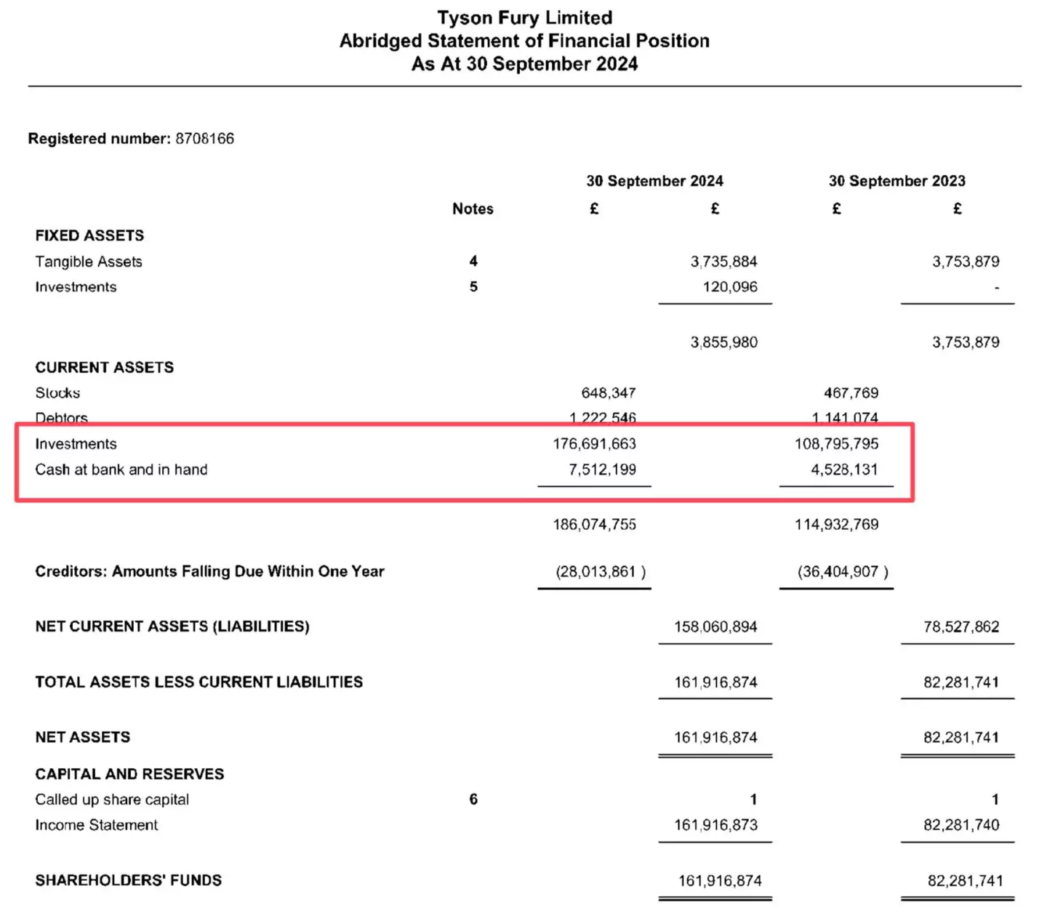Click the Cash at bank and in hand label

[x=121, y=469]
